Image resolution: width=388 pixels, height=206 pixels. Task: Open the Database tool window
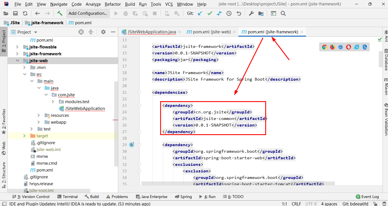(386, 60)
